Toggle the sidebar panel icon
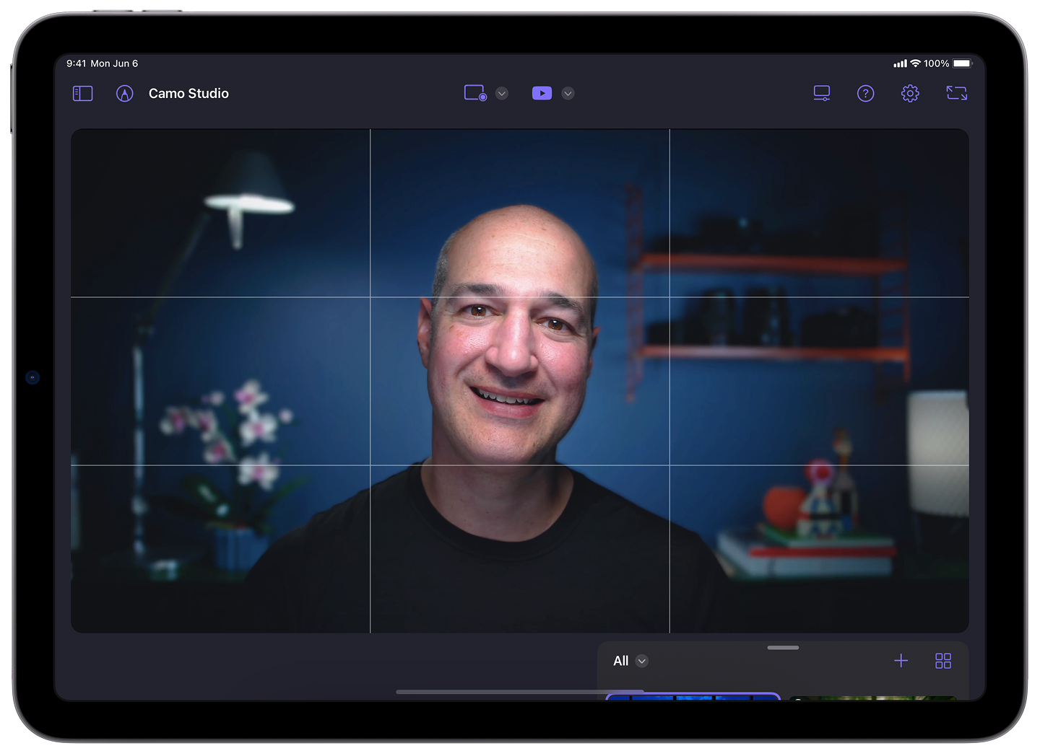1040x756 pixels. (83, 94)
